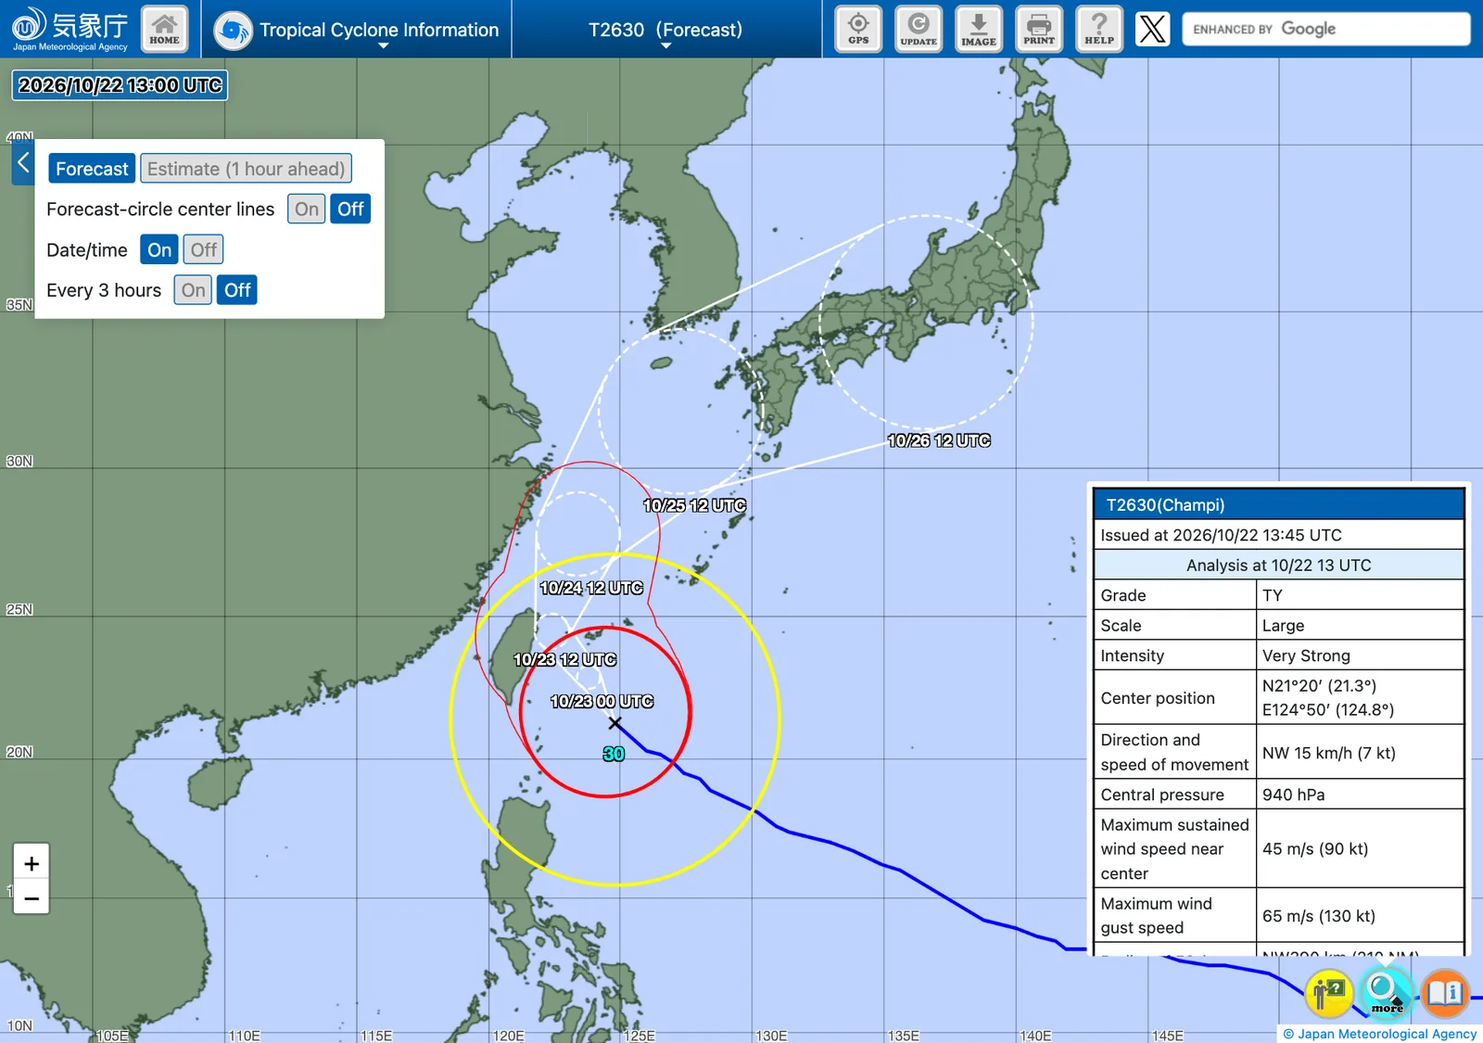
Task: Open the yellow person guidance icon
Action: [1329, 993]
